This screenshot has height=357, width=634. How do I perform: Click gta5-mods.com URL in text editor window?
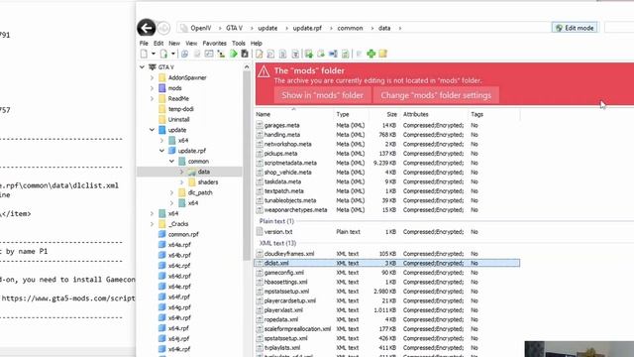[68, 298]
